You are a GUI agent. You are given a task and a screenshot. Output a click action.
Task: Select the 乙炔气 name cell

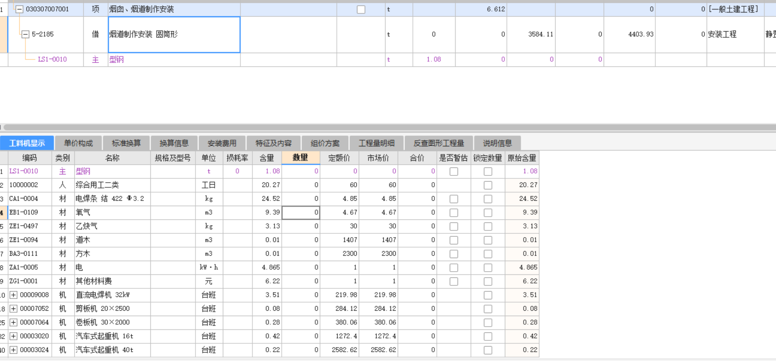click(112, 226)
